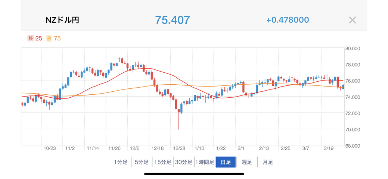Tap the orange 移 75 moving average icon
Image resolution: width=388 pixels, height=179 pixels.
[x=49, y=38]
